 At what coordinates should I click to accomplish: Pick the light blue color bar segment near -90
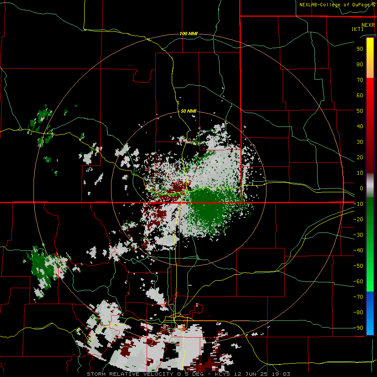[370, 327]
